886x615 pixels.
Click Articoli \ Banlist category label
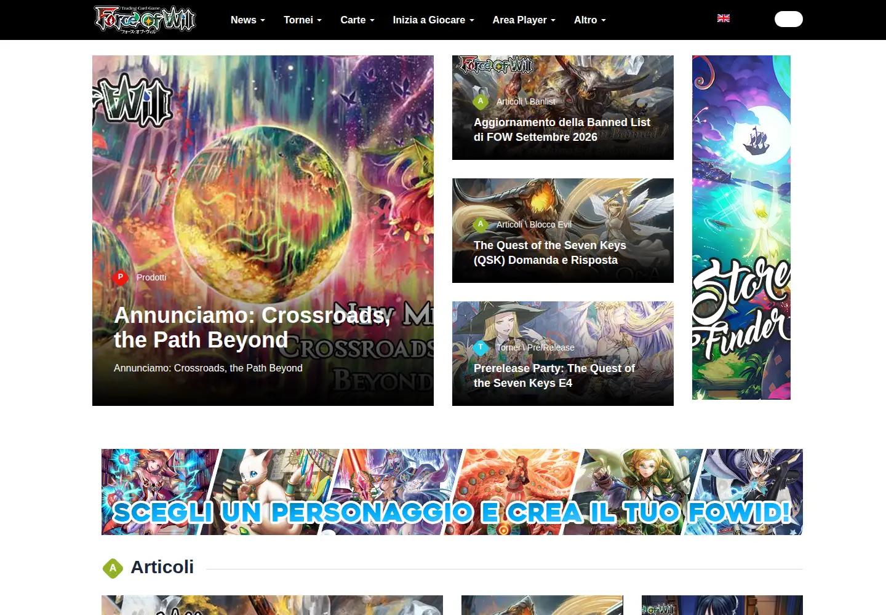(526, 101)
